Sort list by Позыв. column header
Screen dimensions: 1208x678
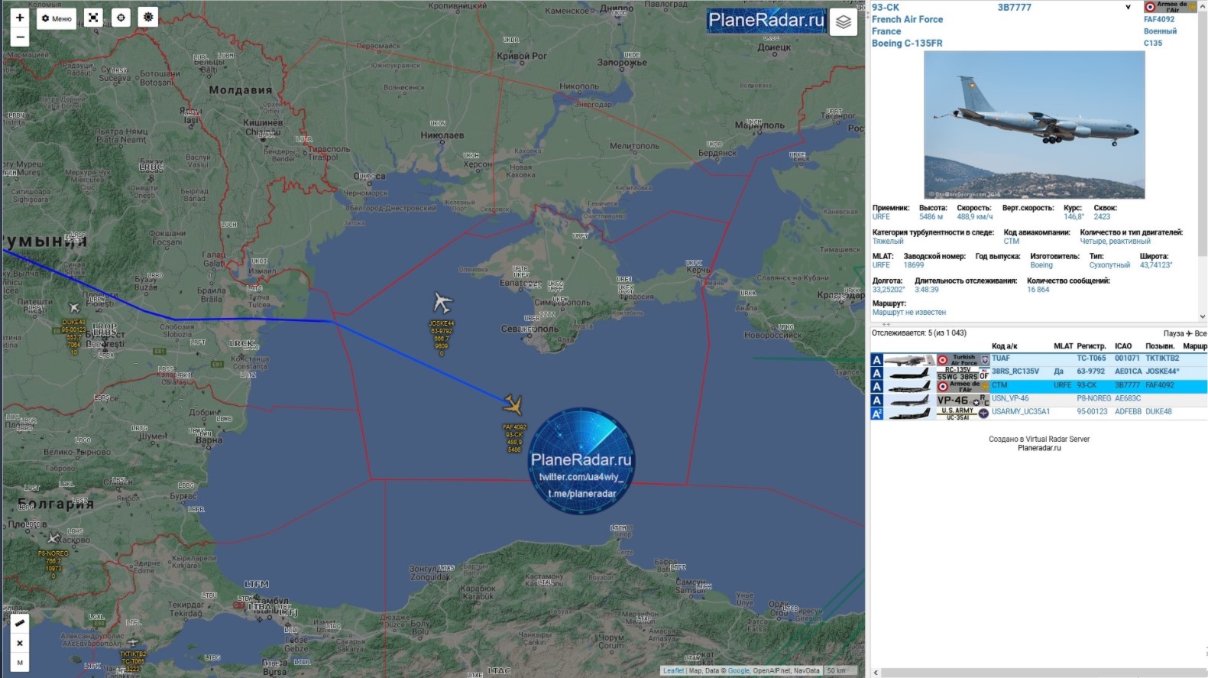1160,346
